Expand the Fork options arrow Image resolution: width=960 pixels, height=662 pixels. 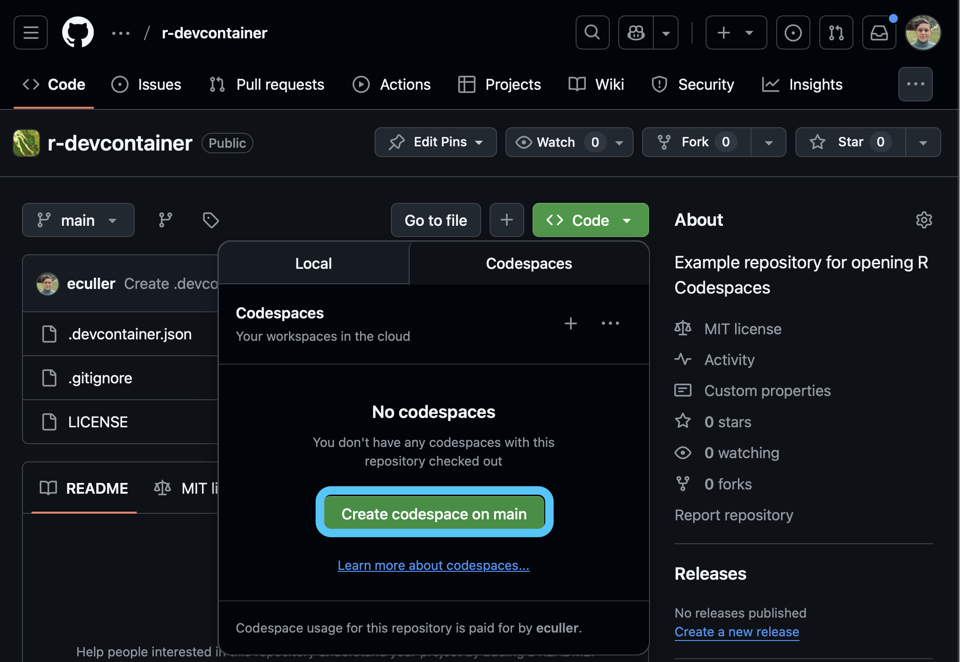(x=769, y=142)
